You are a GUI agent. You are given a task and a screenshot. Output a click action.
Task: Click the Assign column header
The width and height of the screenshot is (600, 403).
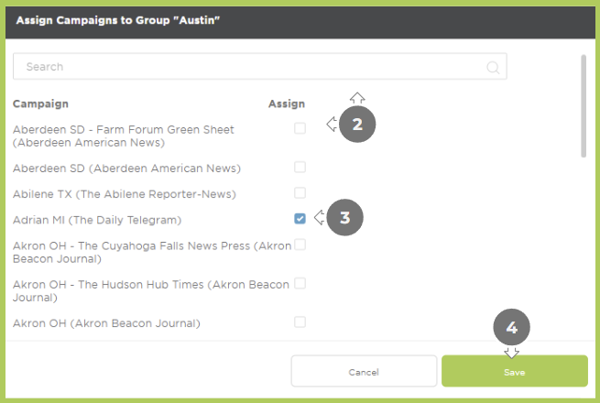click(x=287, y=103)
